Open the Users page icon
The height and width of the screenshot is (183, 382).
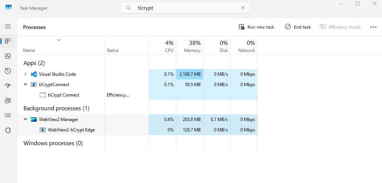pyautogui.click(x=8, y=101)
